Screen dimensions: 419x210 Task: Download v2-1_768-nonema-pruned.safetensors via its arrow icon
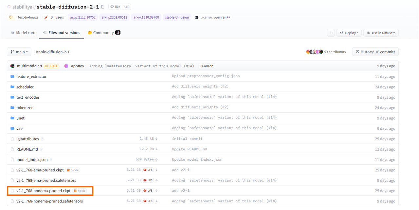click(157, 201)
